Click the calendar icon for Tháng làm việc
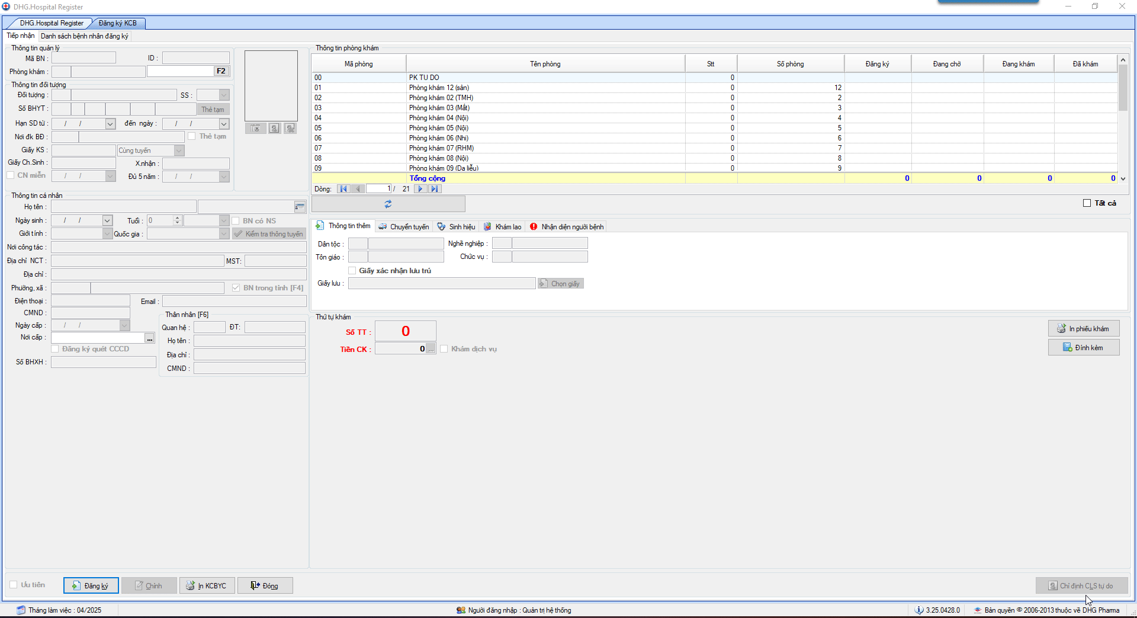The height and width of the screenshot is (618, 1137). 21,610
